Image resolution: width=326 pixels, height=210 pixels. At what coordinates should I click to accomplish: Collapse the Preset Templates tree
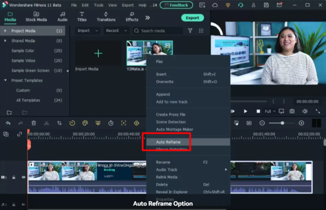[5, 80]
